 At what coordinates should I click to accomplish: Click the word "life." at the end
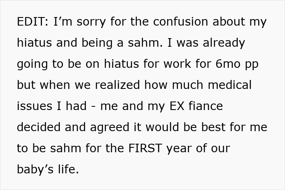click(x=68, y=169)
